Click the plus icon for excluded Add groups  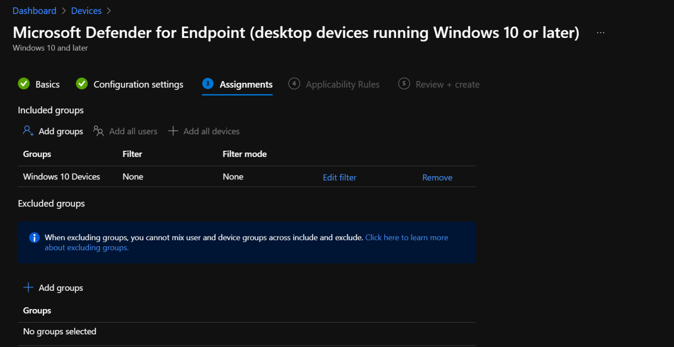[28, 287]
